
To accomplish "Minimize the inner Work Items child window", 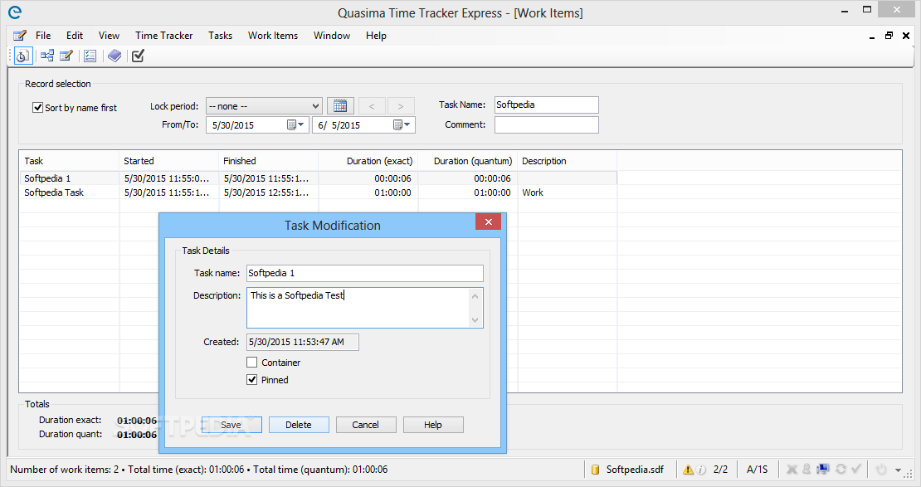I will click(872, 37).
